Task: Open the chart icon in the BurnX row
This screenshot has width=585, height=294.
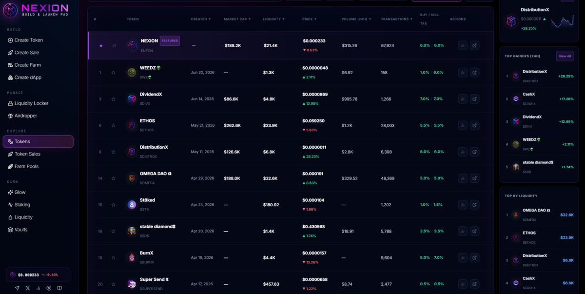Action: pyautogui.click(x=463, y=257)
